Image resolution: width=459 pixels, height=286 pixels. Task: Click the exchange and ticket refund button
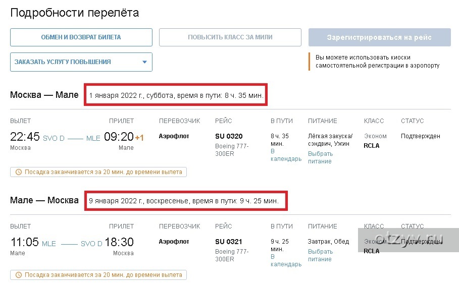tap(81, 37)
